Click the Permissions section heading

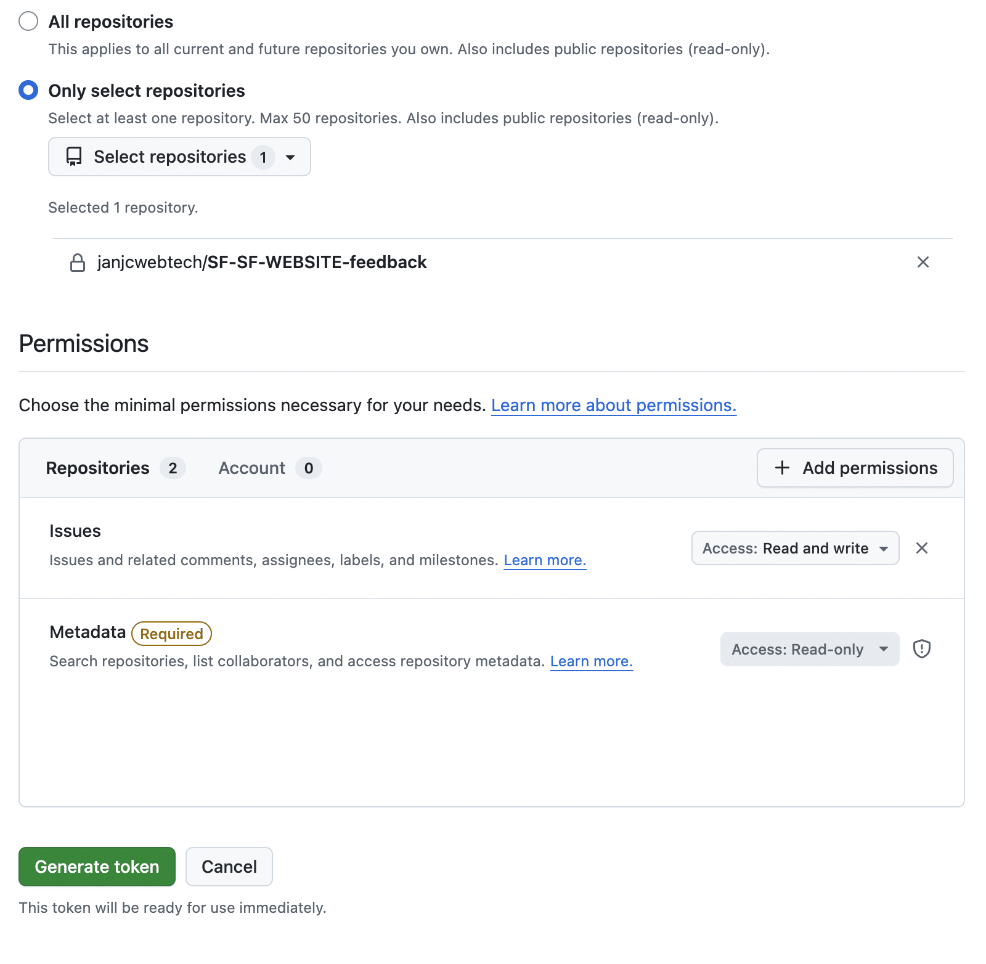click(x=84, y=344)
